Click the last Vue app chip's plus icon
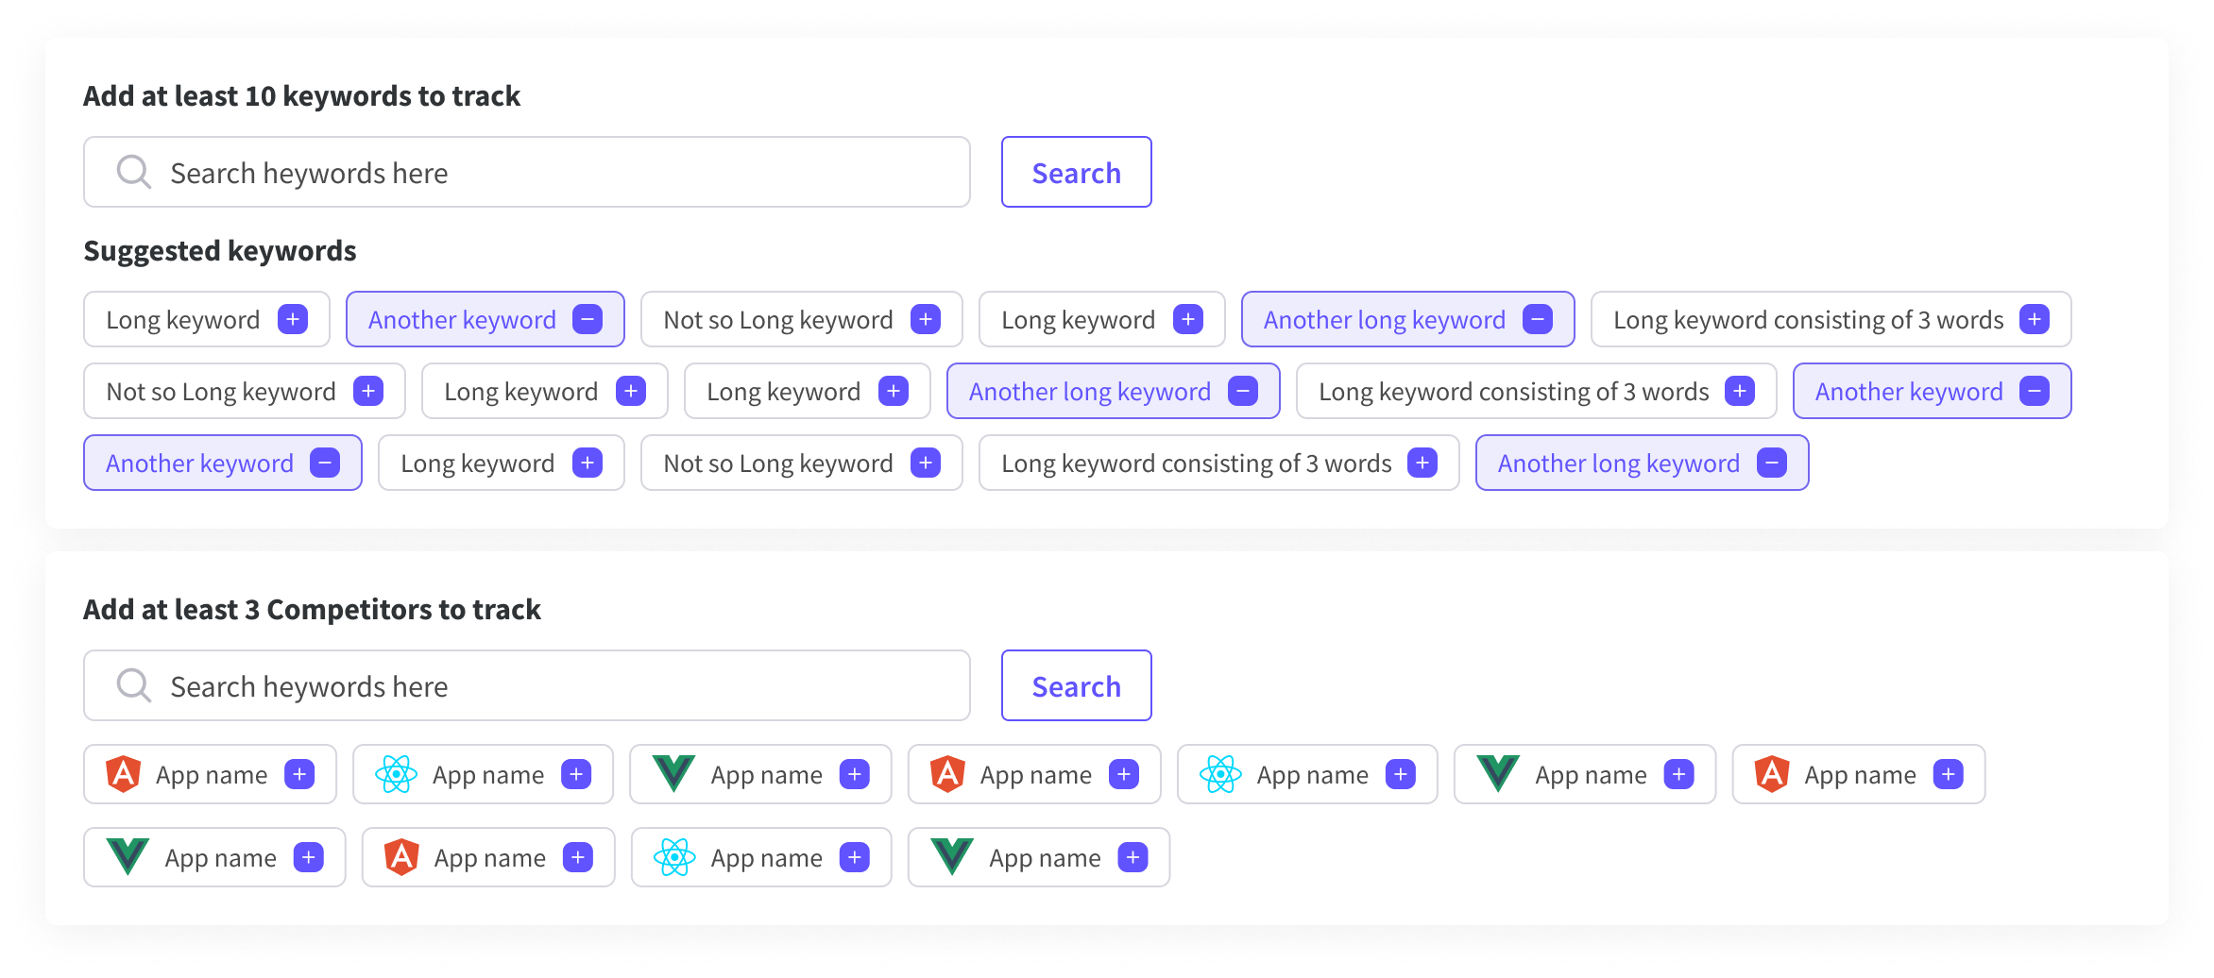2214x978 pixels. pos(1133,858)
